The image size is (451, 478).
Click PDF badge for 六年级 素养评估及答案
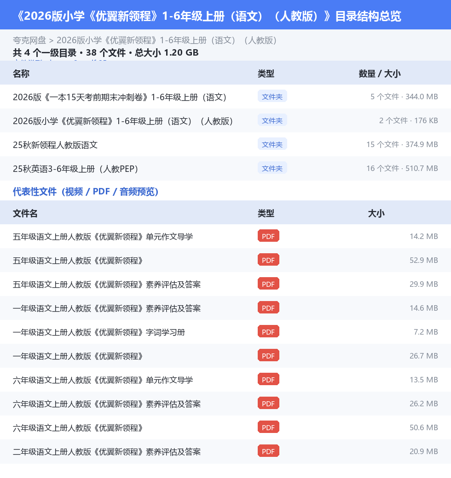pyautogui.click(x=268, y=404)
